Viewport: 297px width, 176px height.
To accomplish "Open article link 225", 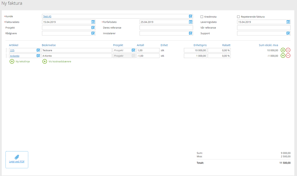I will click(12, 50).
